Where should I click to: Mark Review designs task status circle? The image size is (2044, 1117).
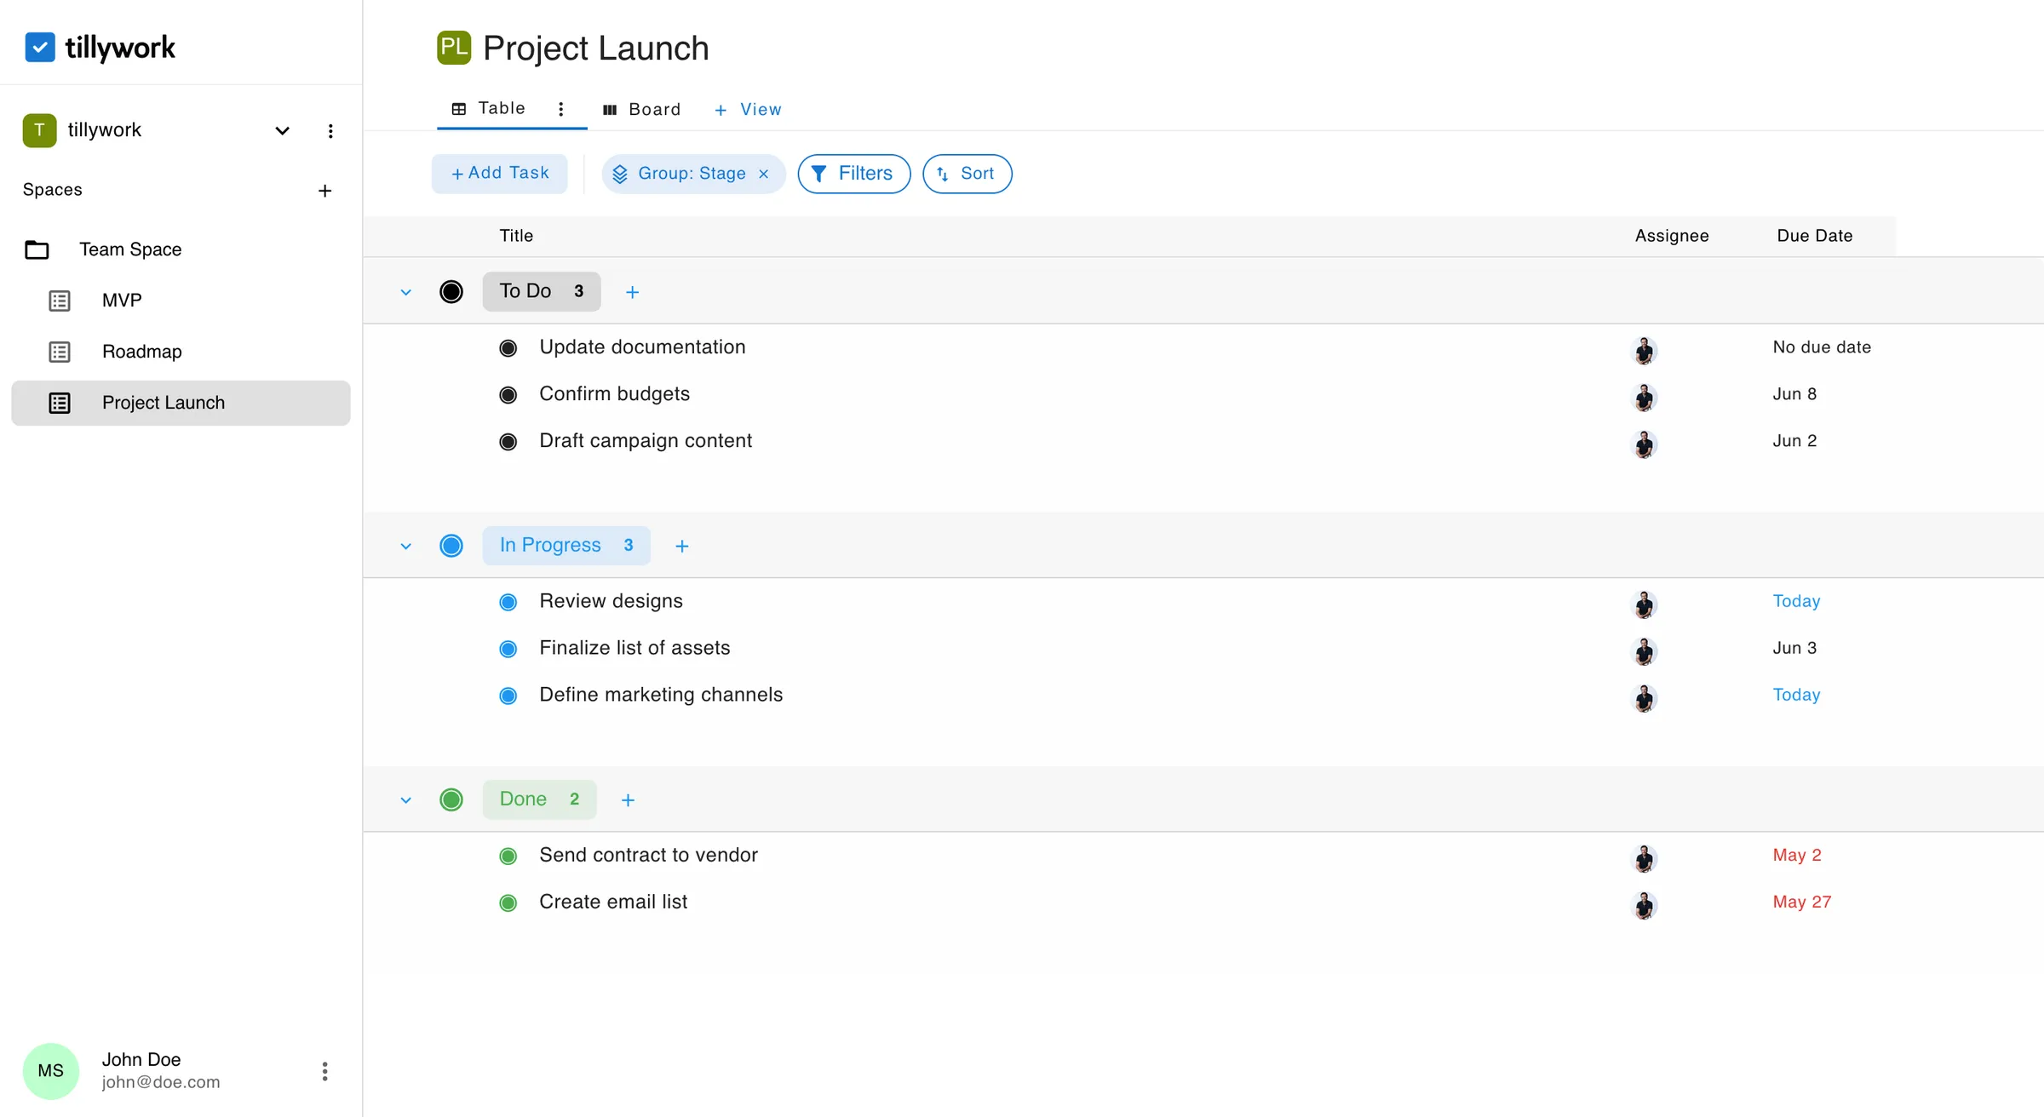[x=508, y=601]
